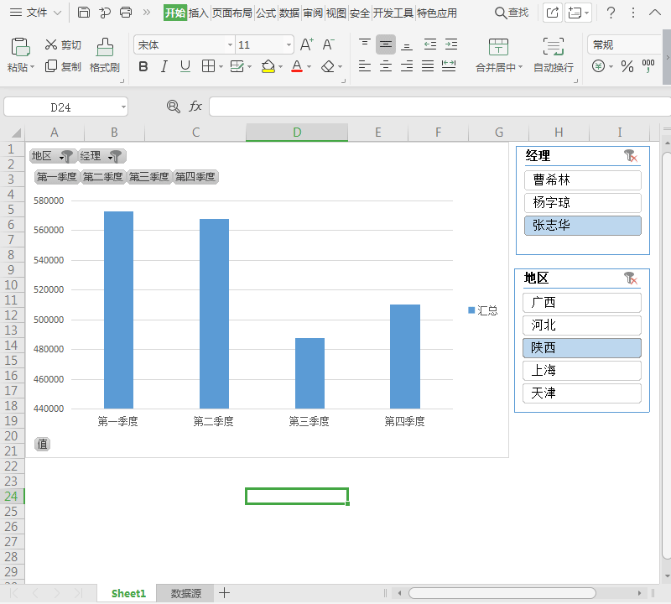Toggle vertical middle alignment
Image resolution: width=671 pixels, height=604 pixels.
click(x=386, y=44)
